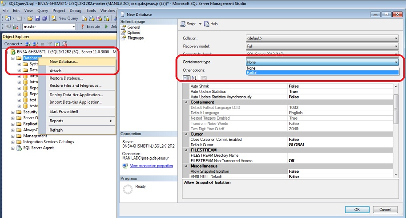Click the New Project toolbar icon

click(8, 18)
